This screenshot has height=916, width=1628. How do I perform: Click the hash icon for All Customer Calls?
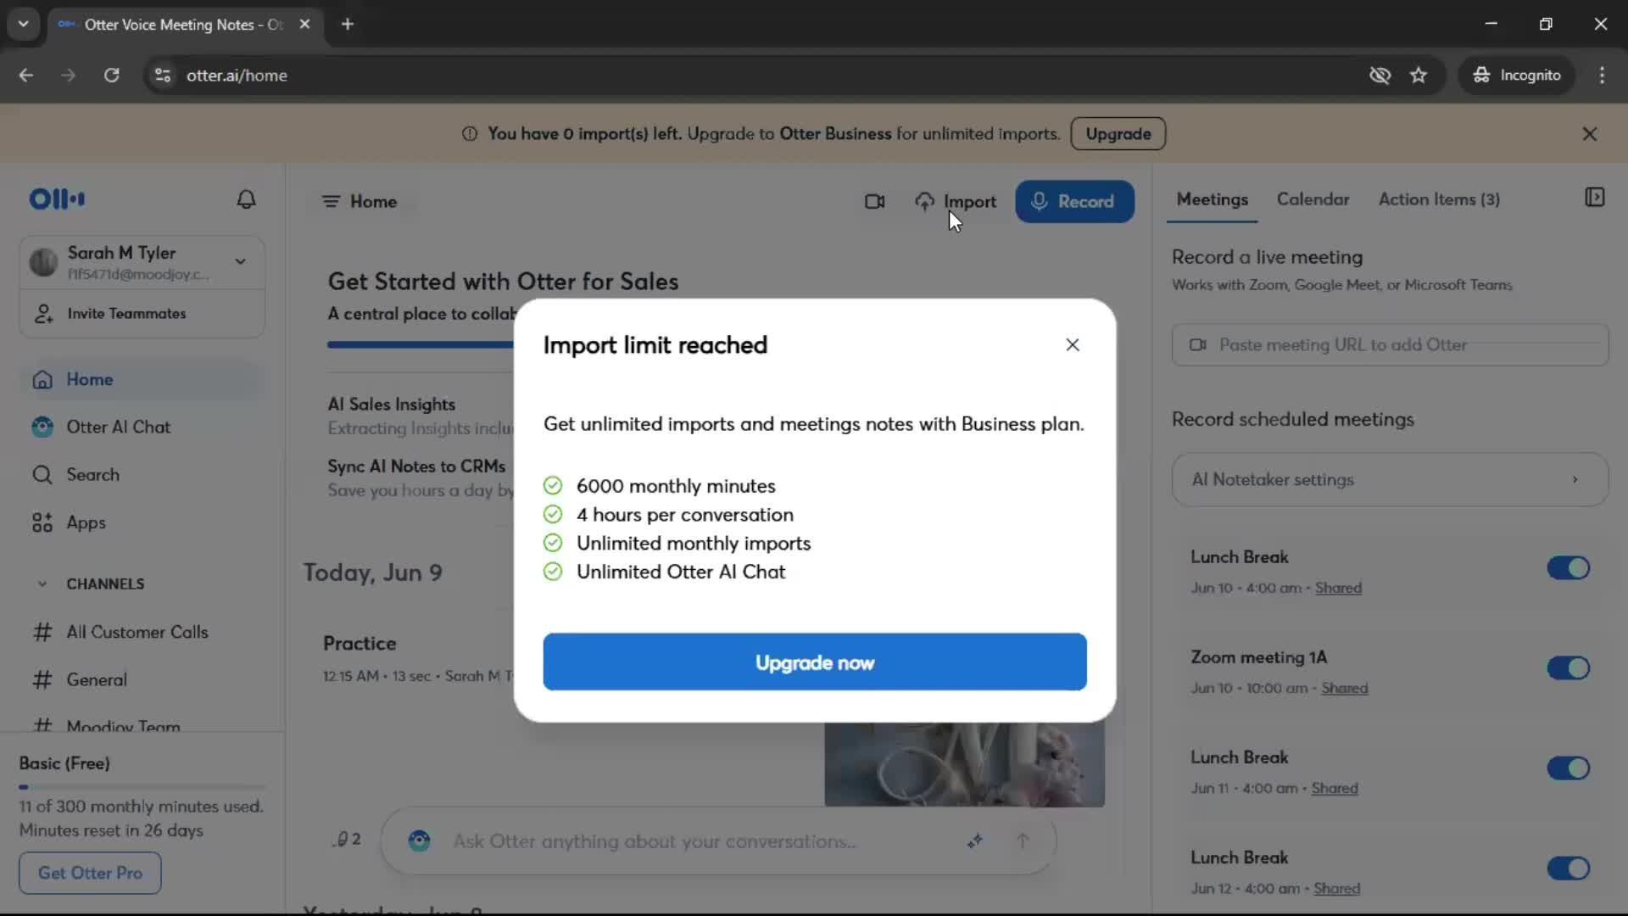point(42,632)
